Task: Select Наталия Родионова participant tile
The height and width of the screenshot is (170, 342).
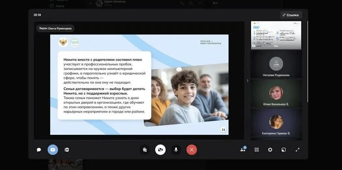Action: pyautogui.click(x=276, y=64)
